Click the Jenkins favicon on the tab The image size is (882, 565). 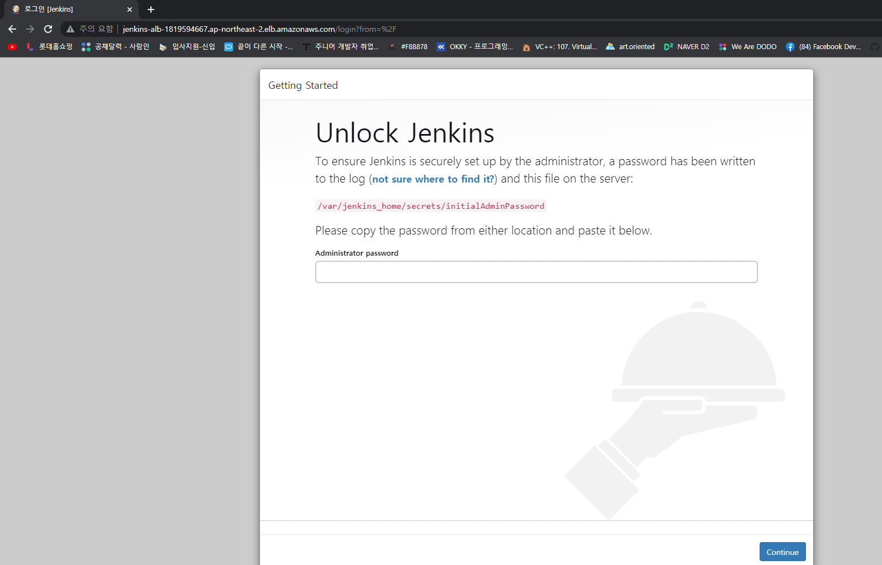(16, 9)
